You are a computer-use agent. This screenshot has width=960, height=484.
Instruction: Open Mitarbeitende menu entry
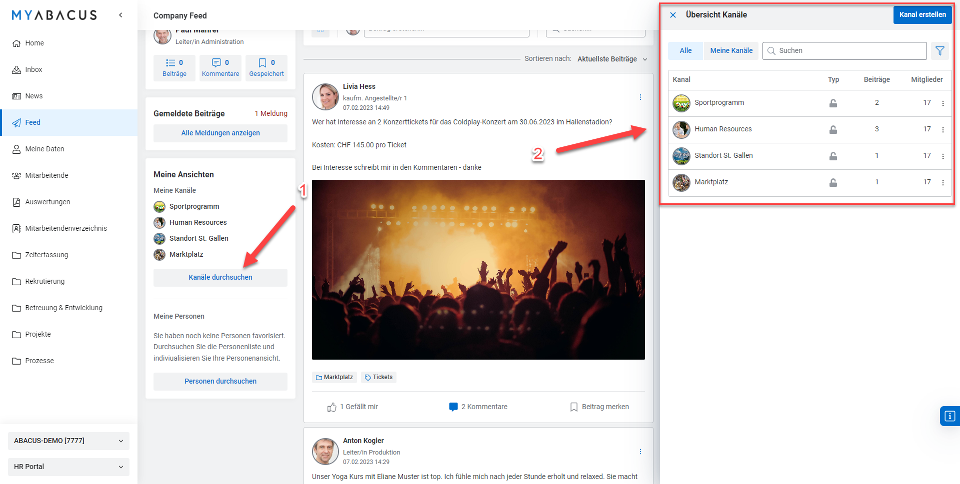68,175
